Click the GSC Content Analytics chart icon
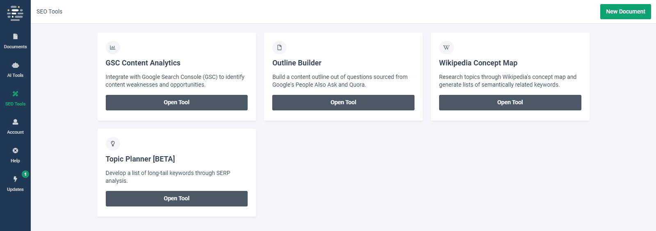The height and width of the screenshot is (231, 656). click(x=113, y=47)
